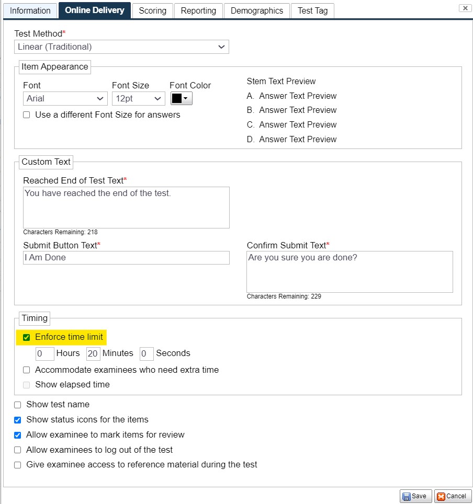Click 'C. Answer Text Preview' line
473x504 pixels.
point(291,124)
